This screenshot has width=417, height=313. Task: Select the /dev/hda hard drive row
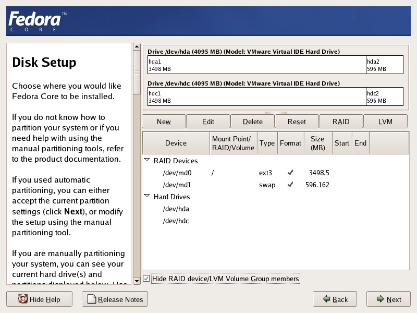click(x=276, y=209)
